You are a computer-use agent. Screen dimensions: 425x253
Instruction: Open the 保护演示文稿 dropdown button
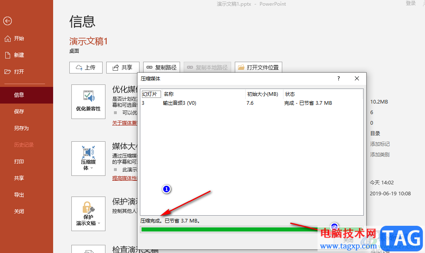pyautogui.click(x=88, y=214)
